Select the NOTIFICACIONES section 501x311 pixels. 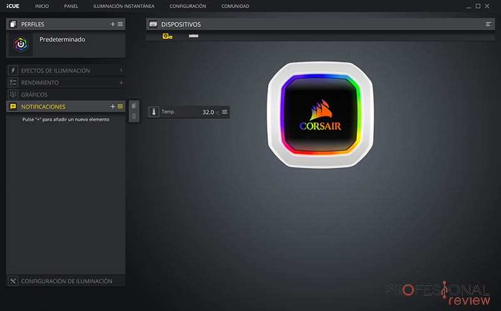click(x=66, y=106)
